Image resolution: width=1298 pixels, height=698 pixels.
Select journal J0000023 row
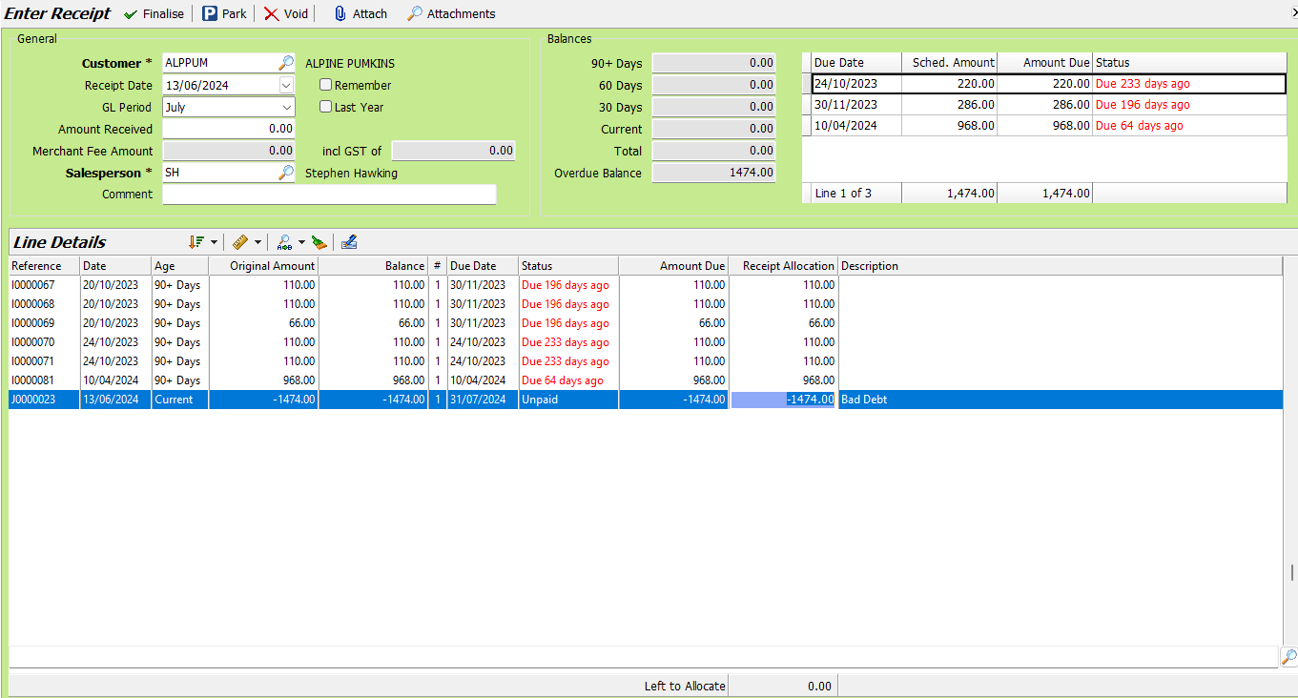(x=646, y=400)
